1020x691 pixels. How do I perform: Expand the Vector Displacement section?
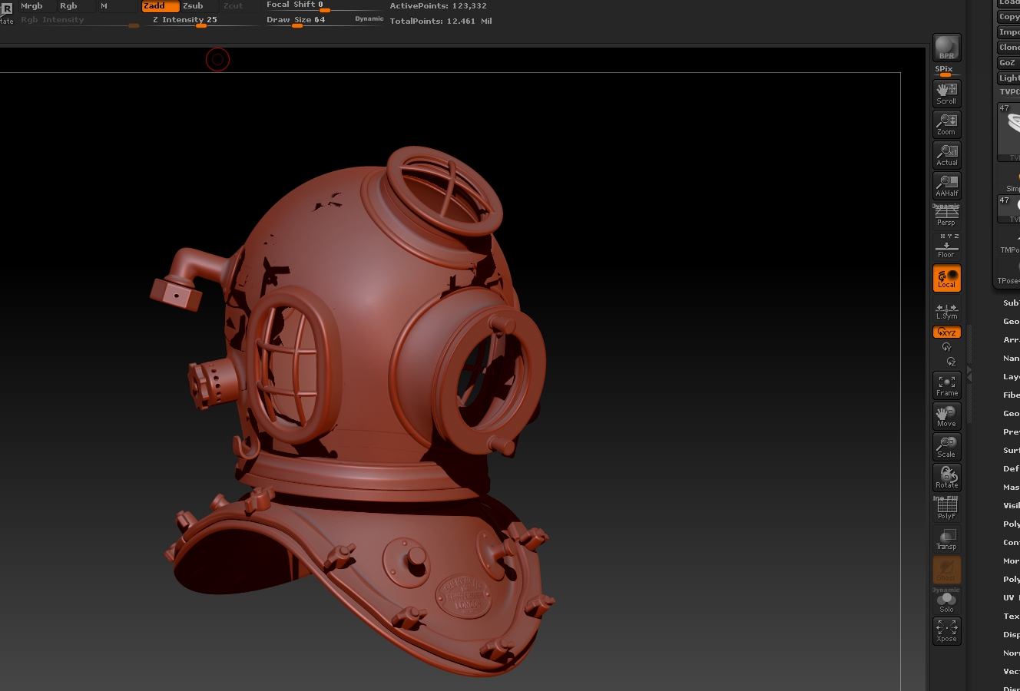pyautogui.click(x=1011, y=672)
